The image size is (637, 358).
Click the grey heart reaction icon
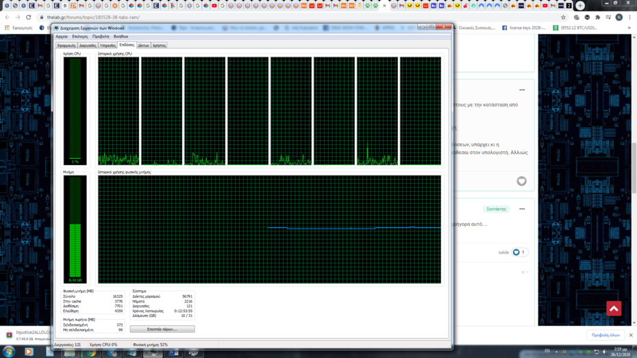521,181
